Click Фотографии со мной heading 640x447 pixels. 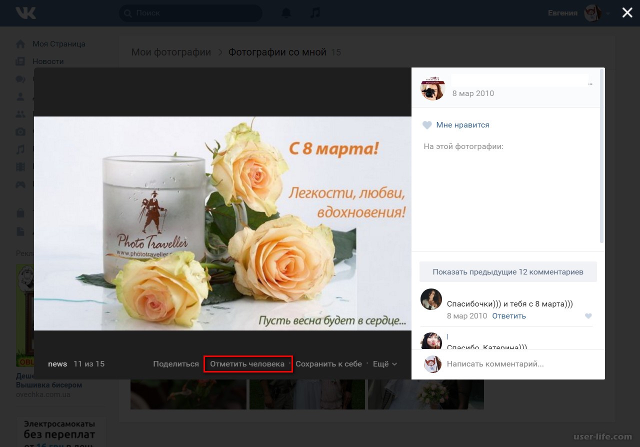click(x=277, y=52)
